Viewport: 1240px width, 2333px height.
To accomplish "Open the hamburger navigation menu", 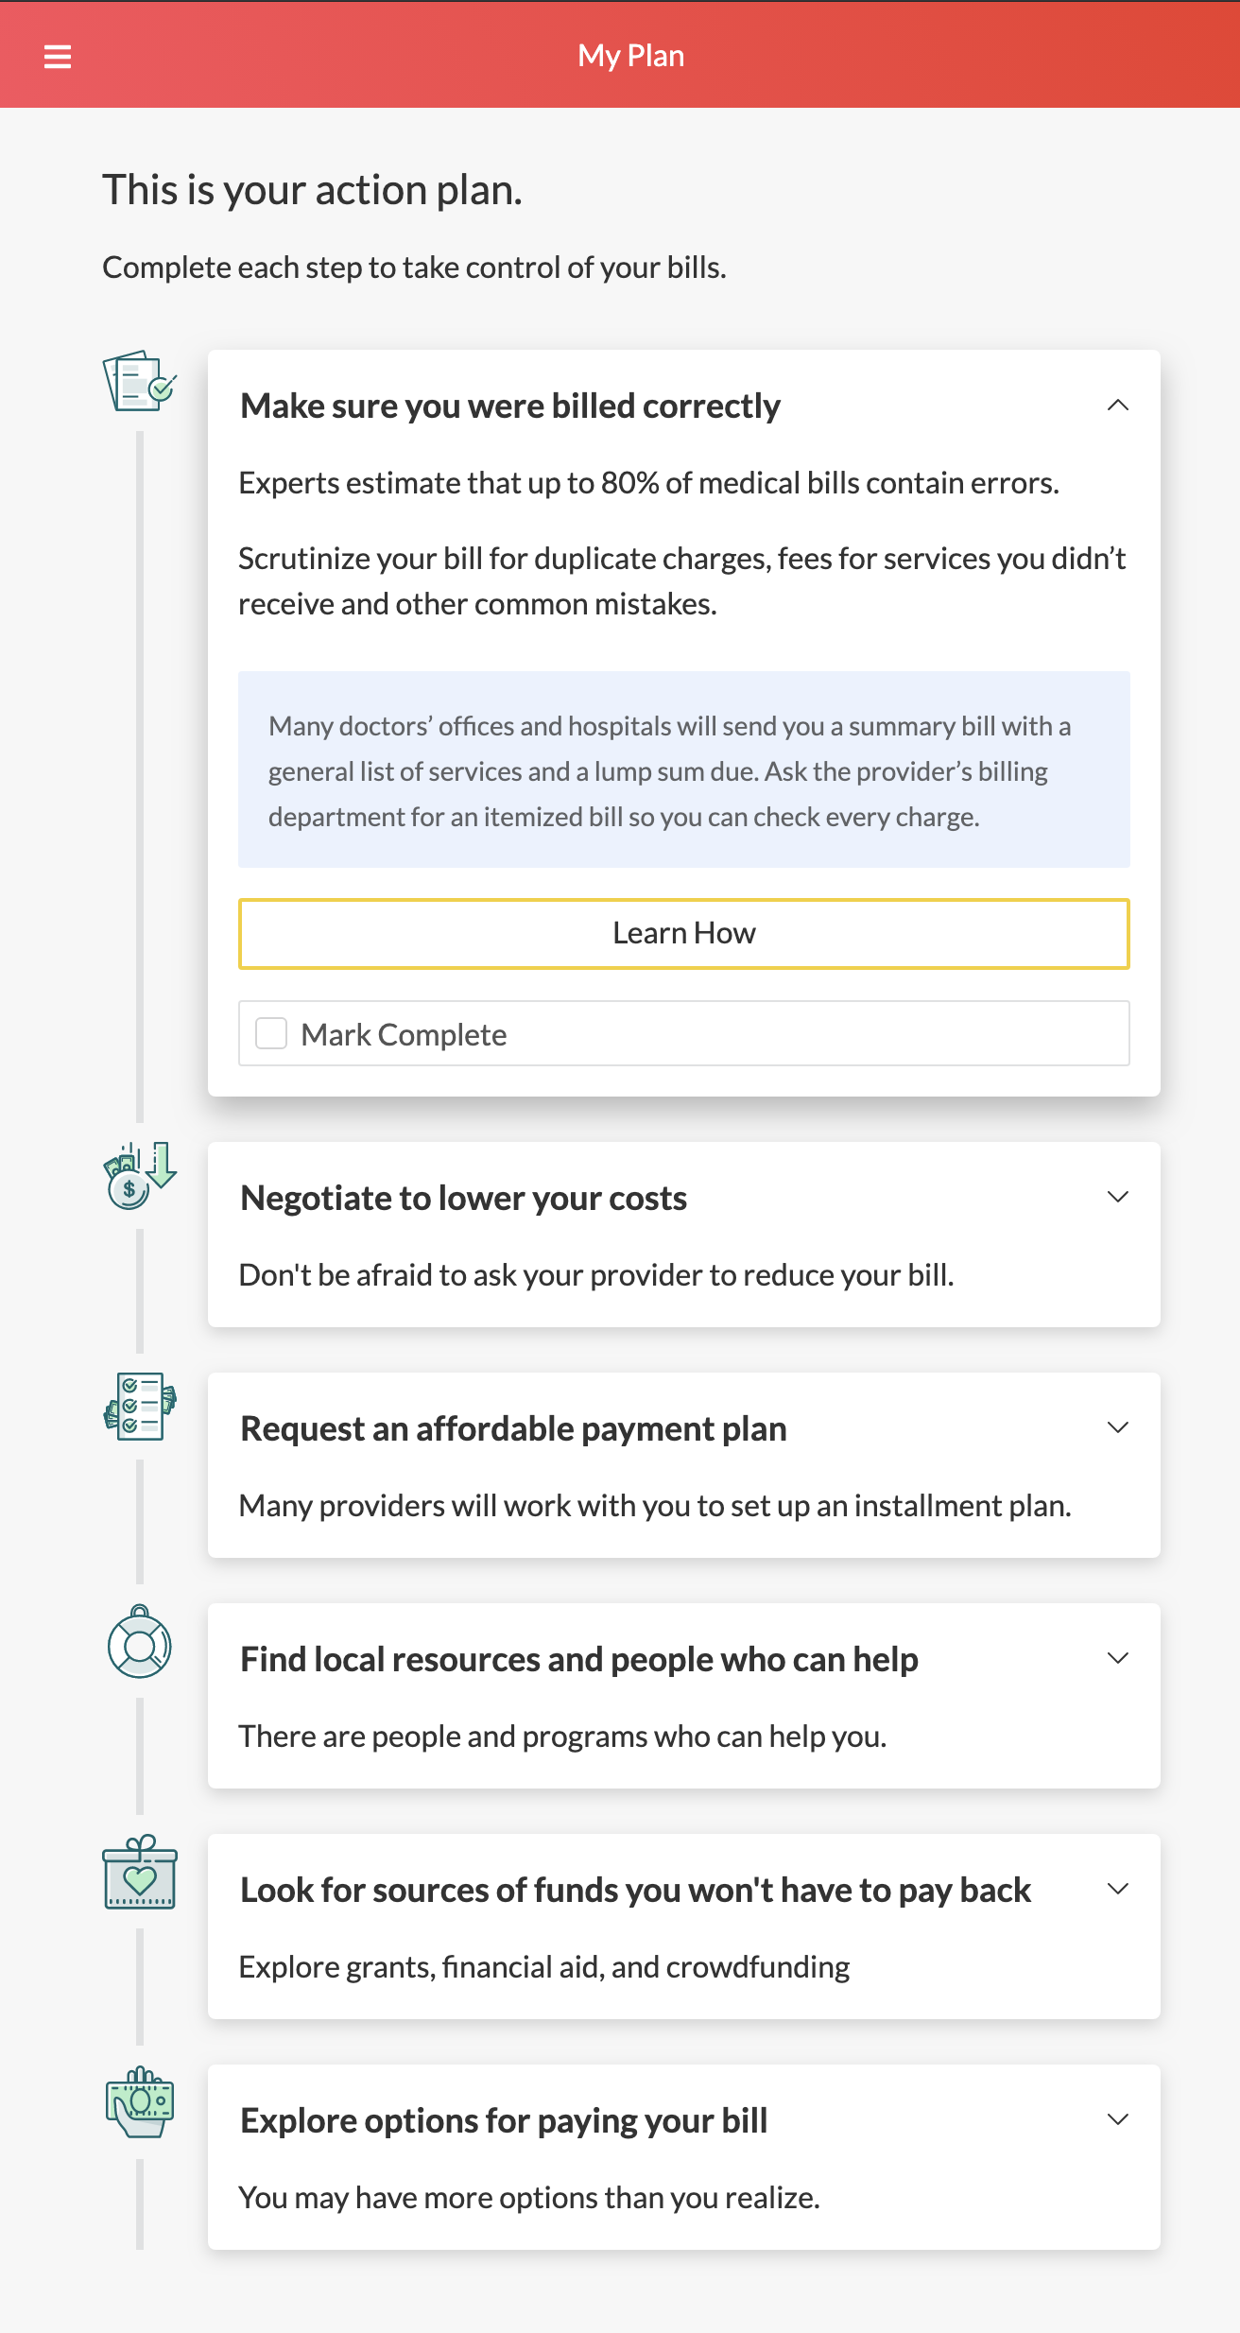I will tap(58, 57).
